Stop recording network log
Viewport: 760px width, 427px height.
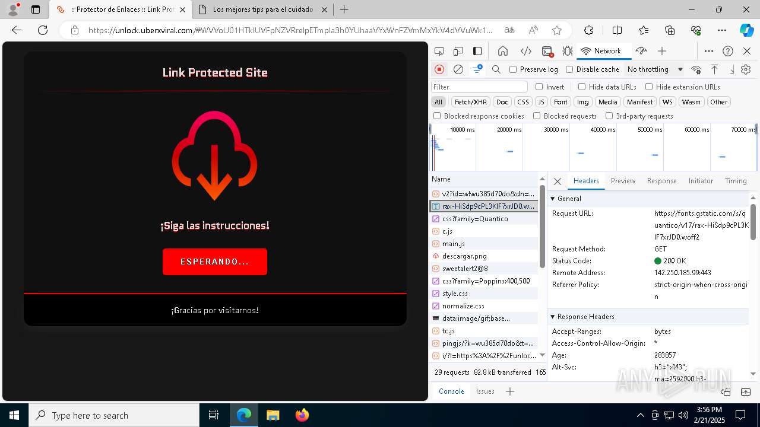tap(439, 69)
